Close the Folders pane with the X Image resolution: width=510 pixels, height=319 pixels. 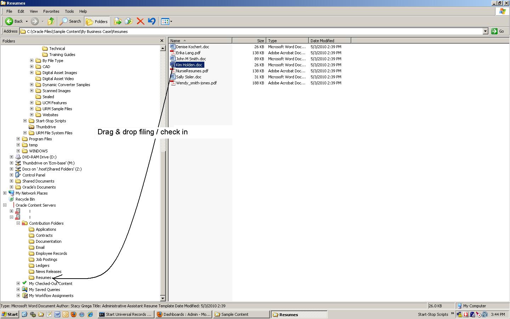point(162,41)
